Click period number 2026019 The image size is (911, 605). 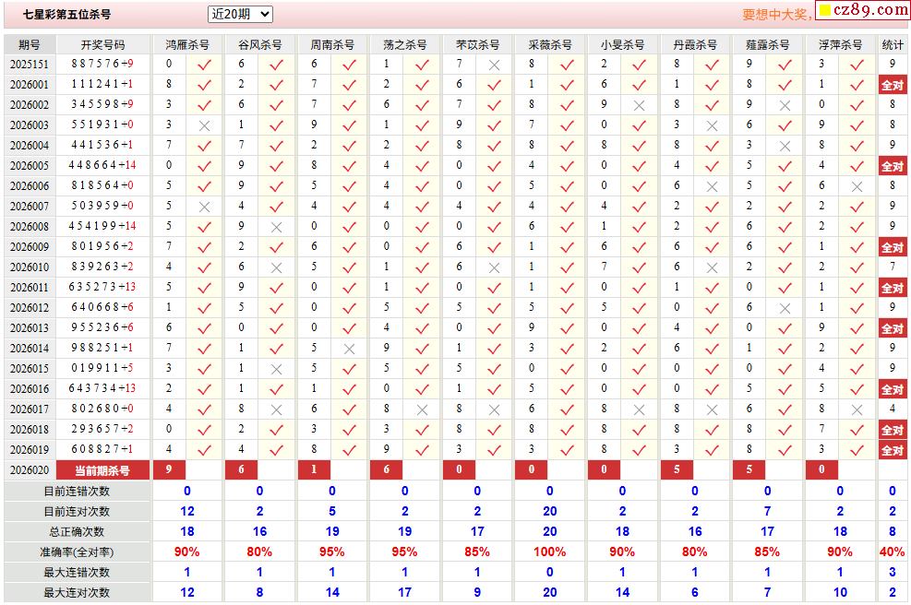pos(30,450)
